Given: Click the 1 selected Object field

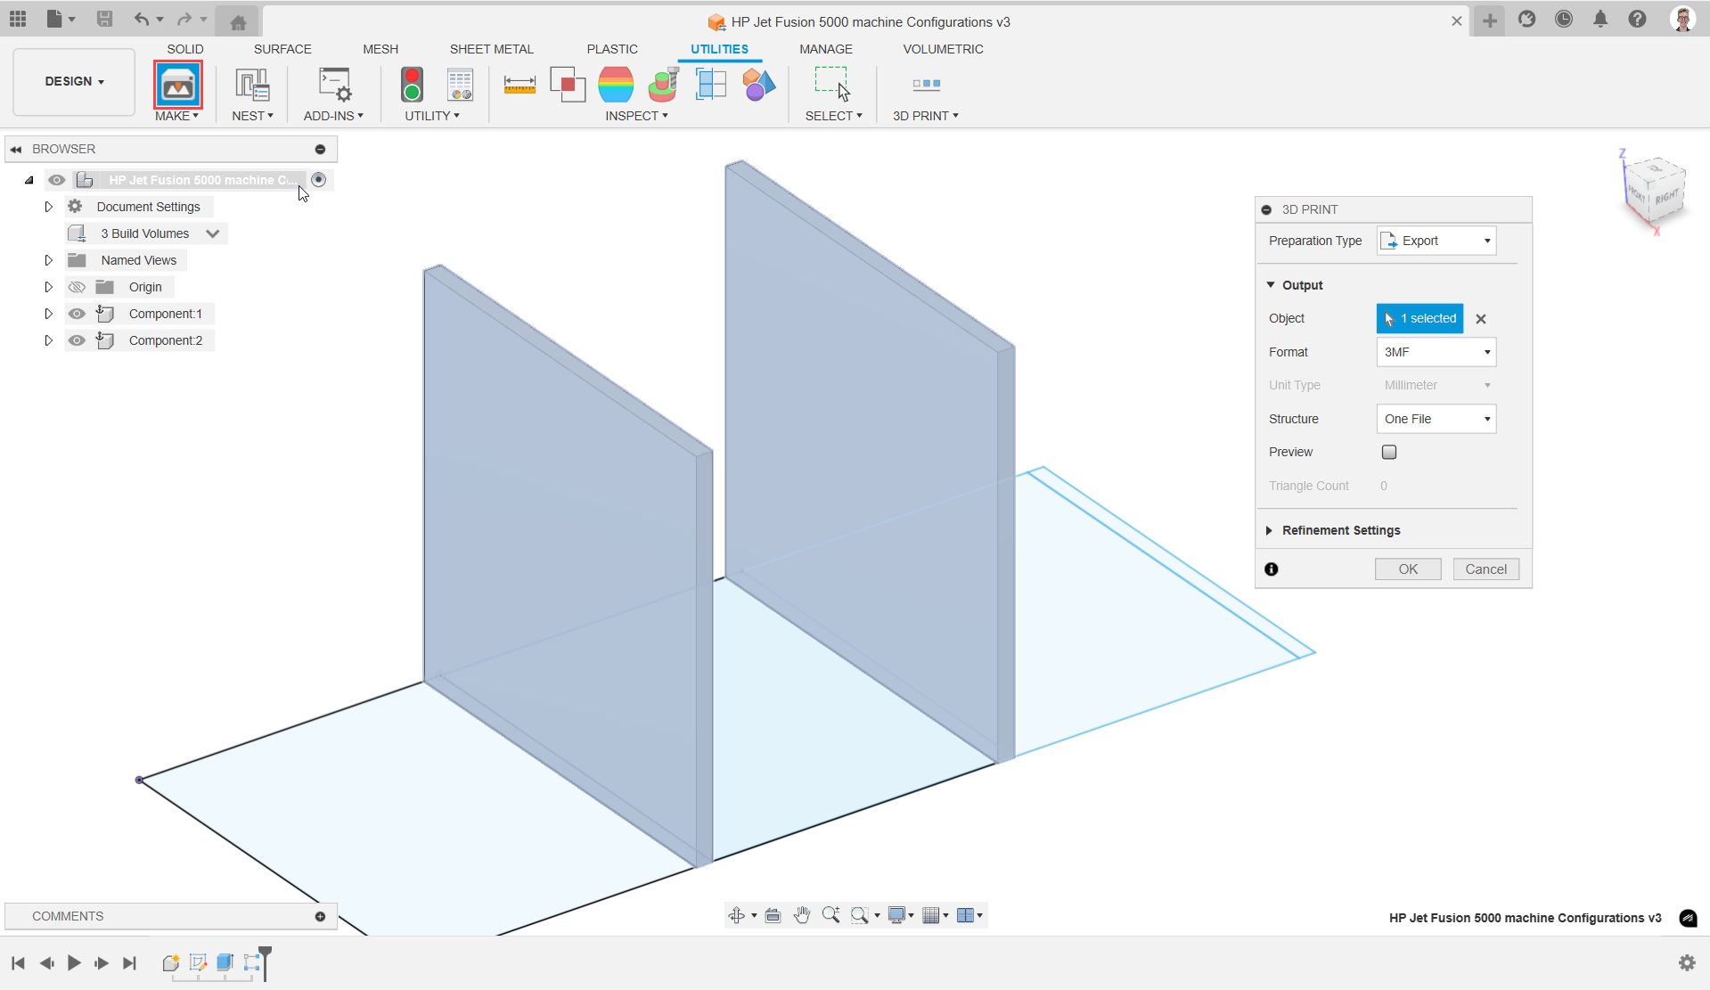Looking at the screenshot, I should (1419, 318).
